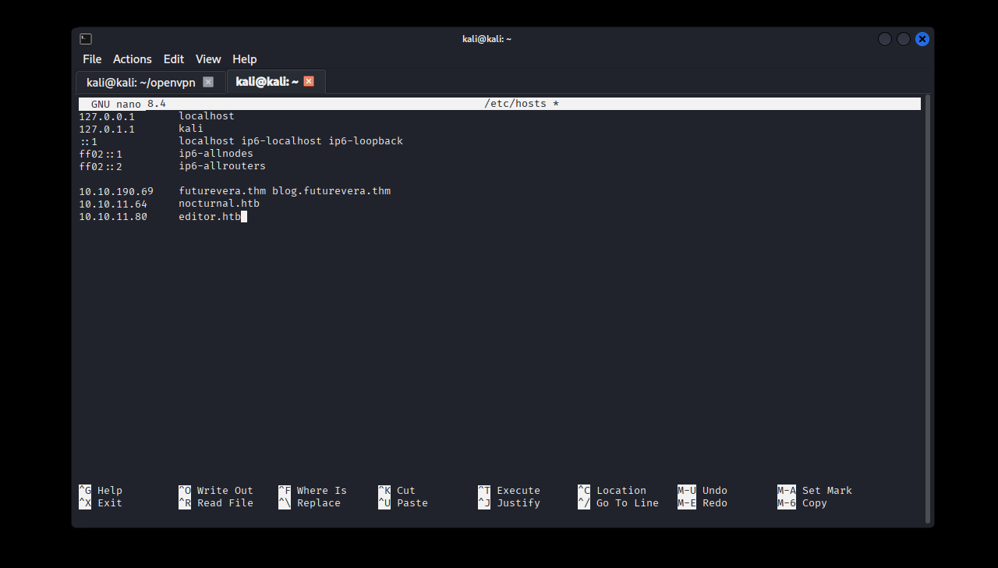998x568 pixels.
Task: Click the M-6 Copy shortcut
Action: (802, 503)
